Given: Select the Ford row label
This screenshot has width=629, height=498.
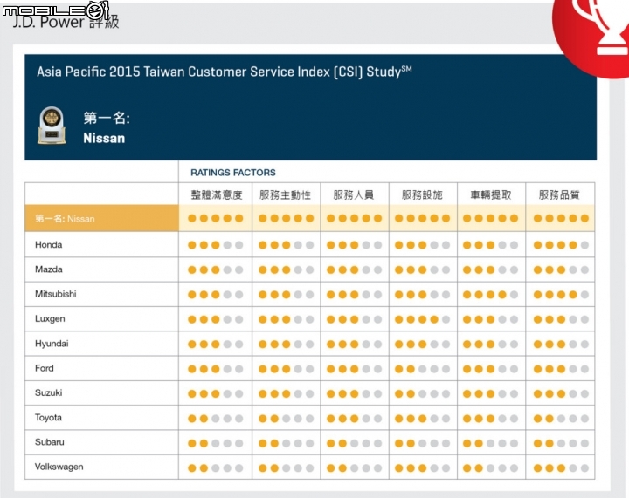Looking at the screenshot, I should [45, 368].
